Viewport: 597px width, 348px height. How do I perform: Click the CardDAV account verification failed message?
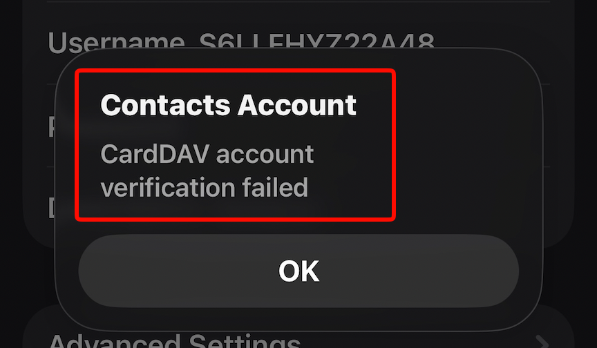click(207, 171)
